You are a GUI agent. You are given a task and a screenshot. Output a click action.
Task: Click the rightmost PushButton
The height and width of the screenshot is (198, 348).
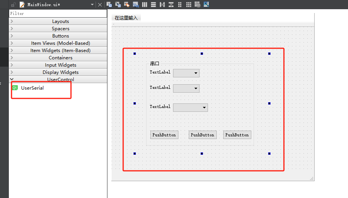pos(237,135)
